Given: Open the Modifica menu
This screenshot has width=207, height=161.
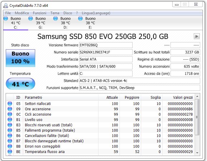Looking at the screenshot, I should pyautogui.click(x=22, y=13).
